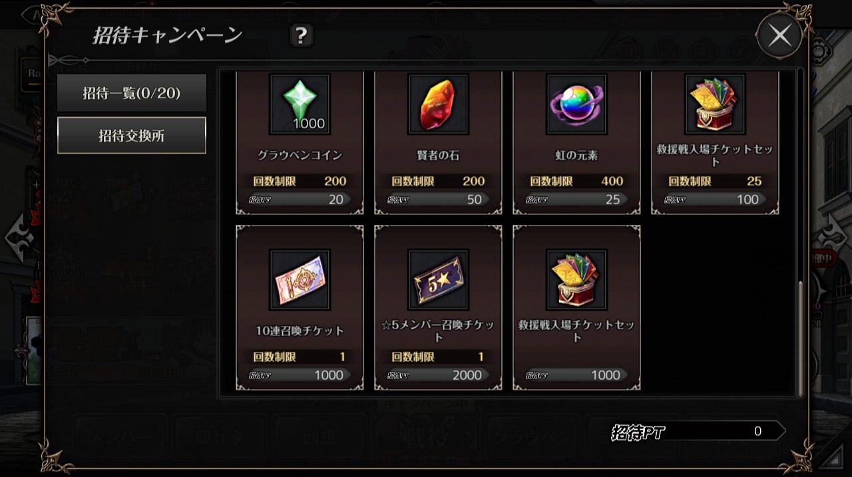Switch to the 招待交換所 tab

coord(132,136)
